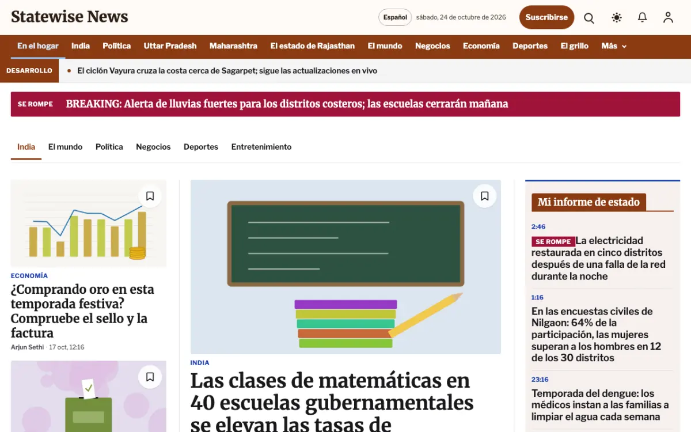Click the Statewise News logo

click(x=70, y=17)
